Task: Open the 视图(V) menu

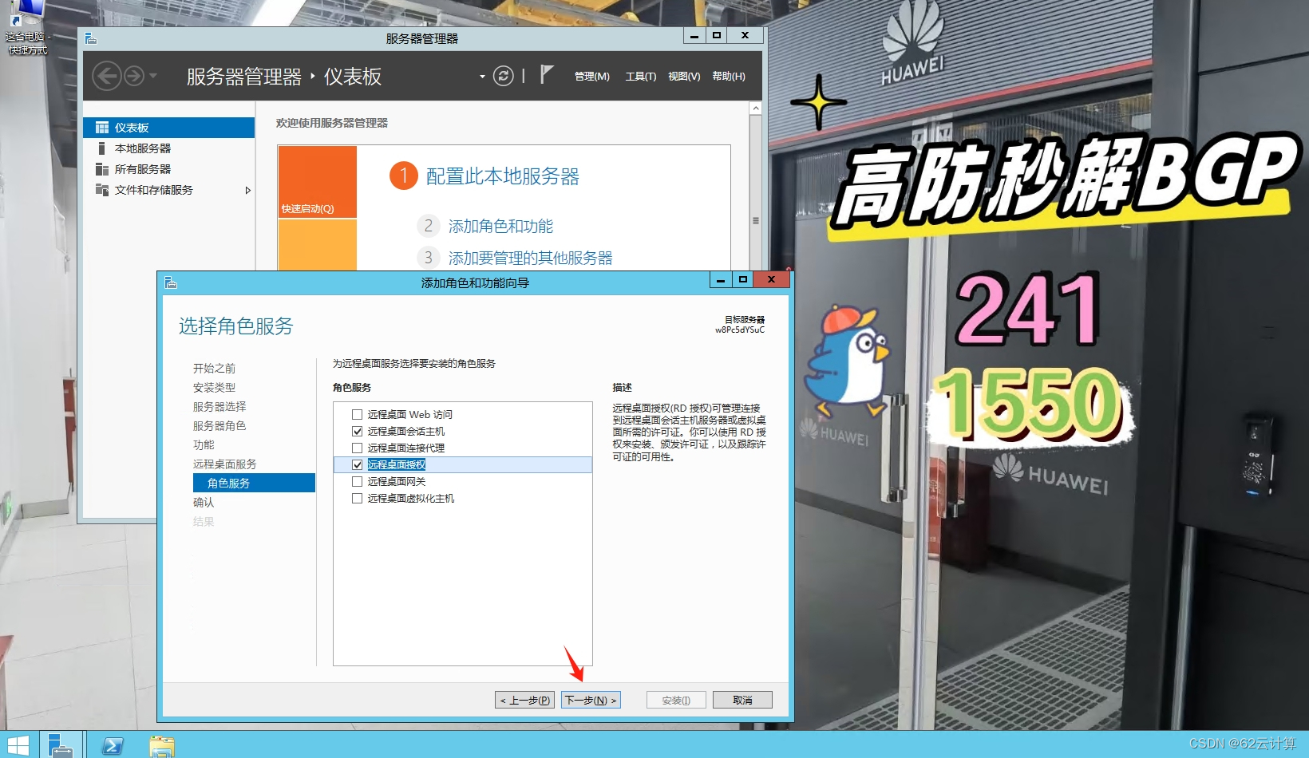Action: pyautogui.click(x=684, y=77)
